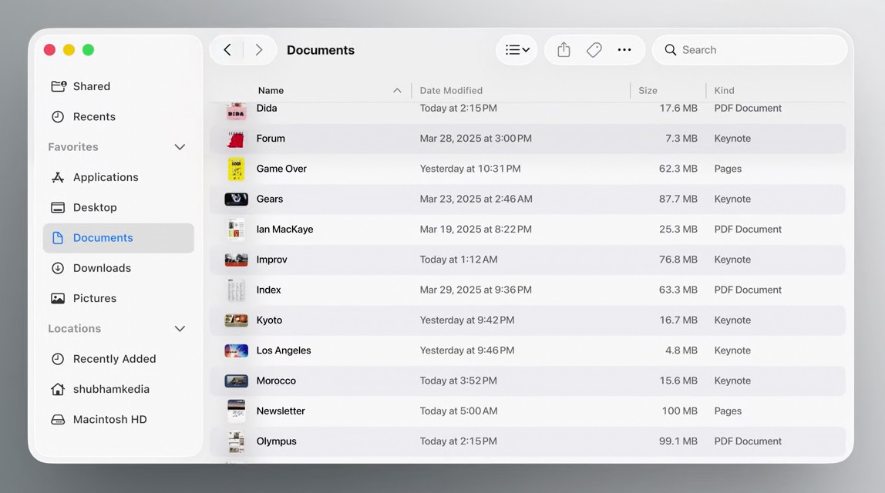Open Recents in the sidebar
The height and width of the screenshot is (493, 885).
tap(118, 117)
